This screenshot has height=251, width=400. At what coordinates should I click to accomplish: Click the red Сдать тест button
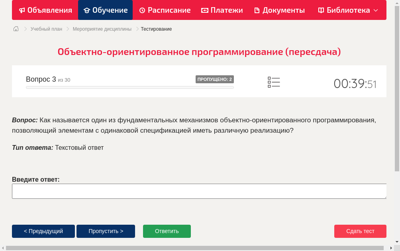[x=360, y=231]
